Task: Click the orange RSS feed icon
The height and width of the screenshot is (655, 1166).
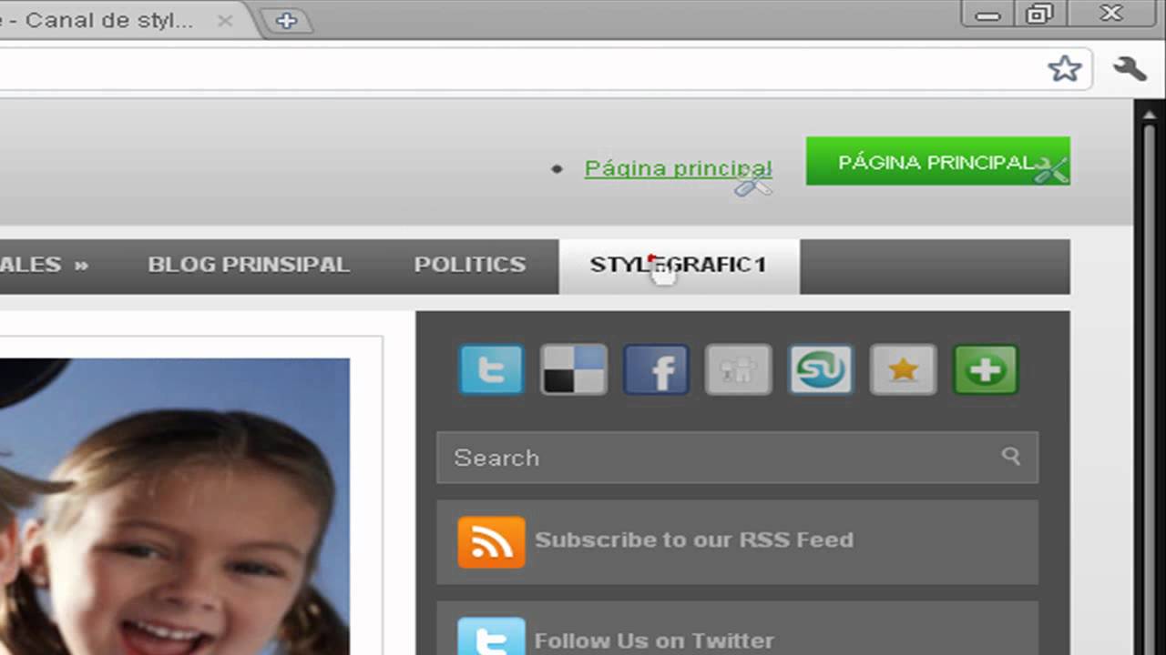Action: pyautogui.click(x=491, y=541)
